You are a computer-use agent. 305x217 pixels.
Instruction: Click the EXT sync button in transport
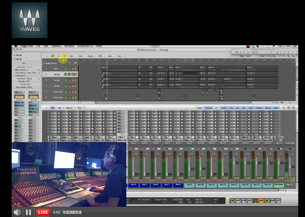[x=272, y=201]
